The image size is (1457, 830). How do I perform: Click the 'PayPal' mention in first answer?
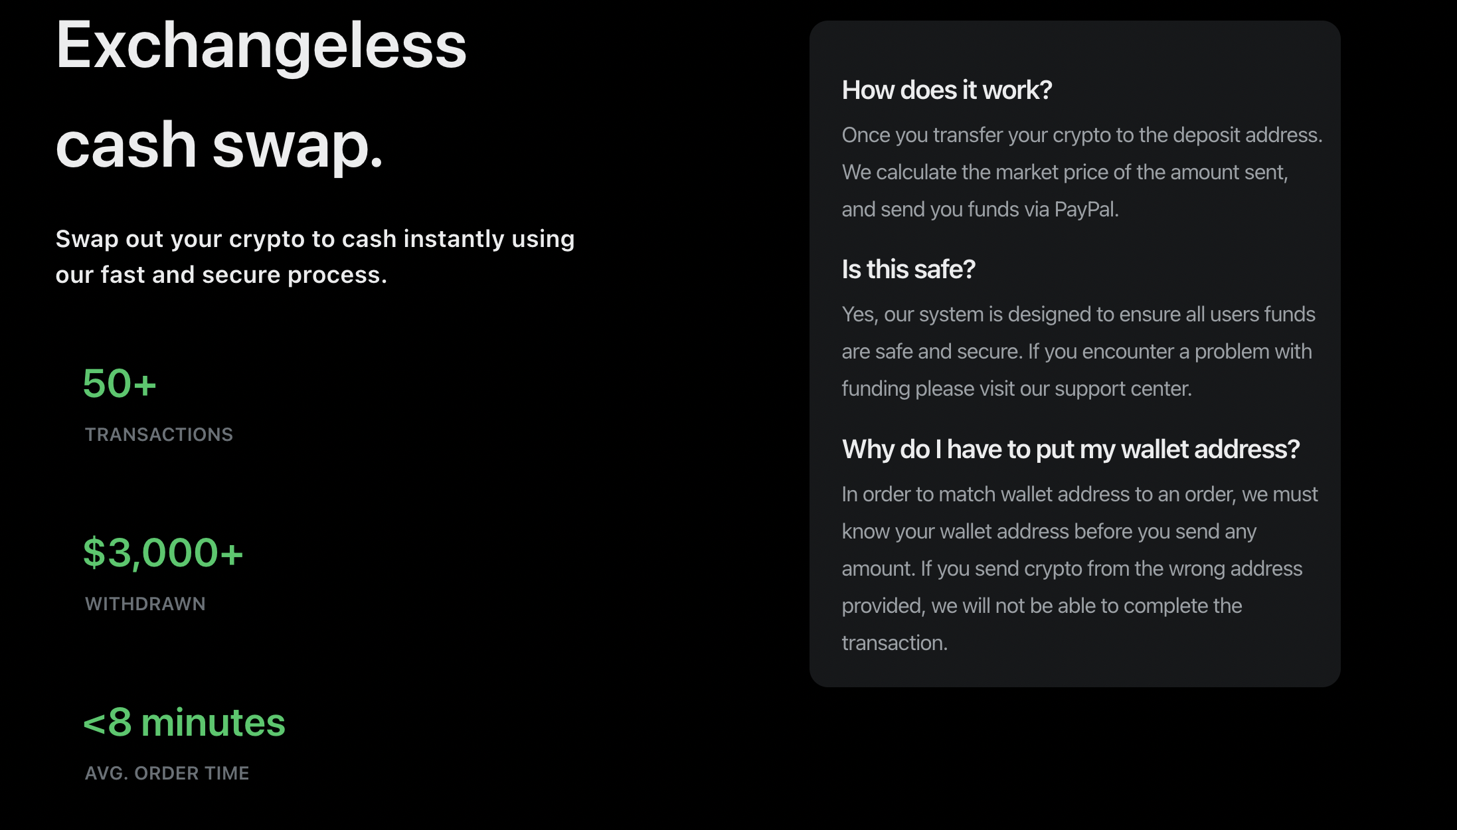1086,210
